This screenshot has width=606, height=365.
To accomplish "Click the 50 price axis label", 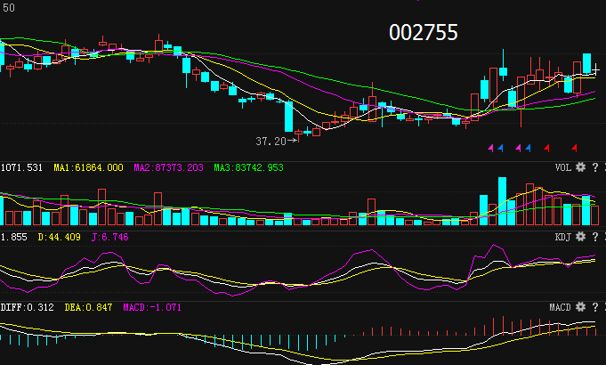I will pyautogui.click(x=8, y=7).
